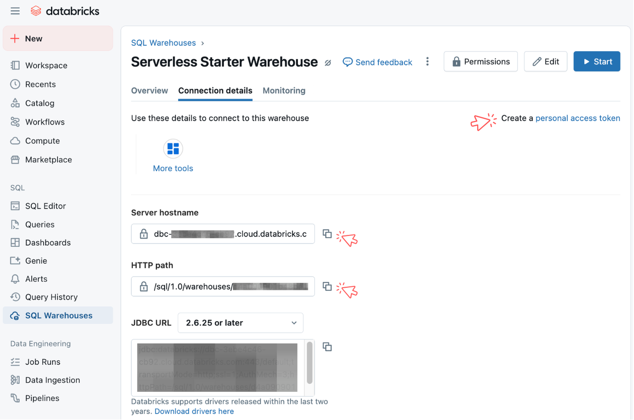Click the SQL Warehouses sidebar icon
This screenshot has height=420, width=634.
coord(15,315)
